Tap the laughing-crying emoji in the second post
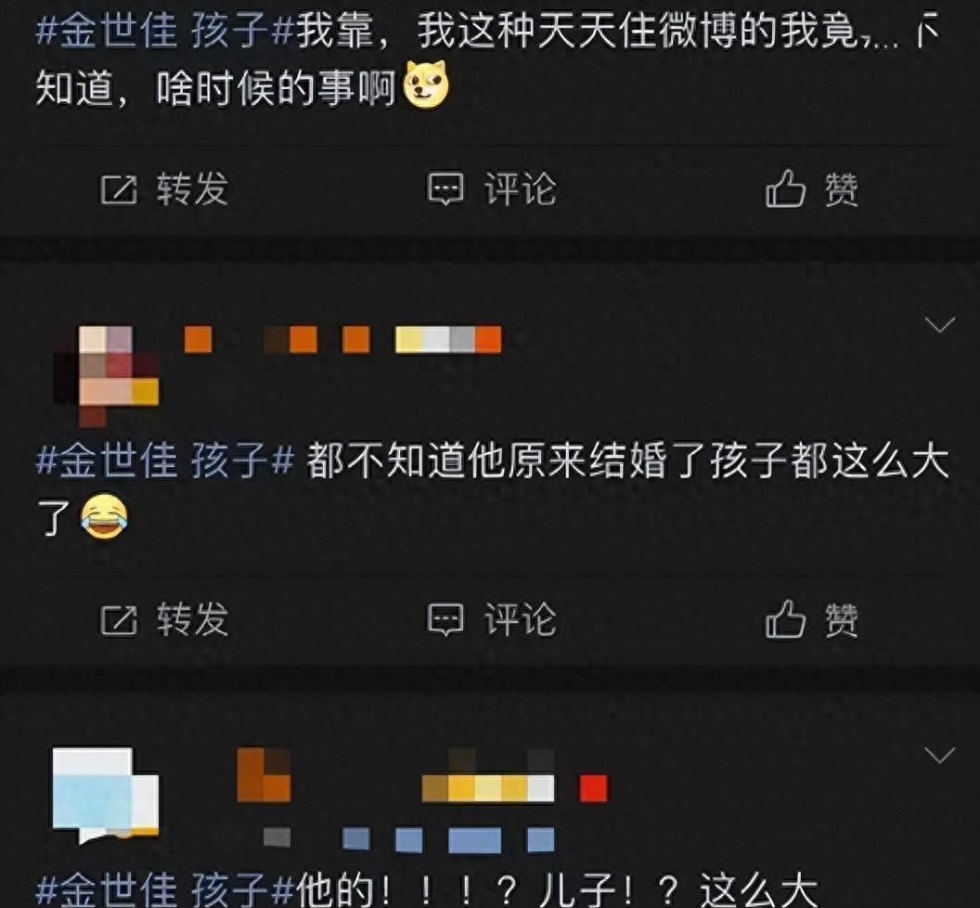The width and height of the screenshot is (980, 908). (x=104, y=516)
